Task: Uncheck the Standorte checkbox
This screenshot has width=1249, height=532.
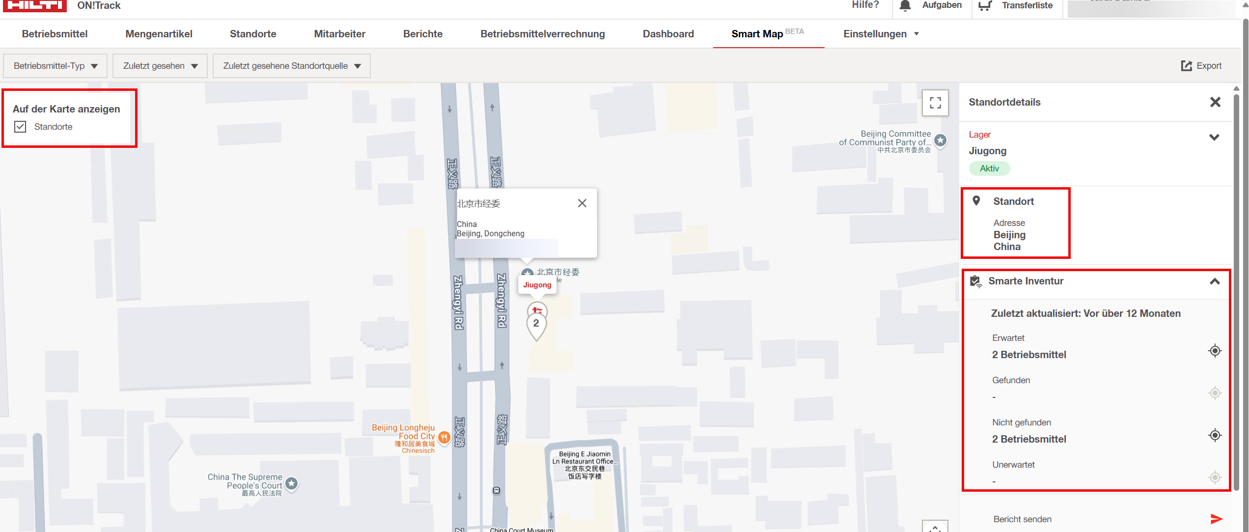Action: coord(20,127)
